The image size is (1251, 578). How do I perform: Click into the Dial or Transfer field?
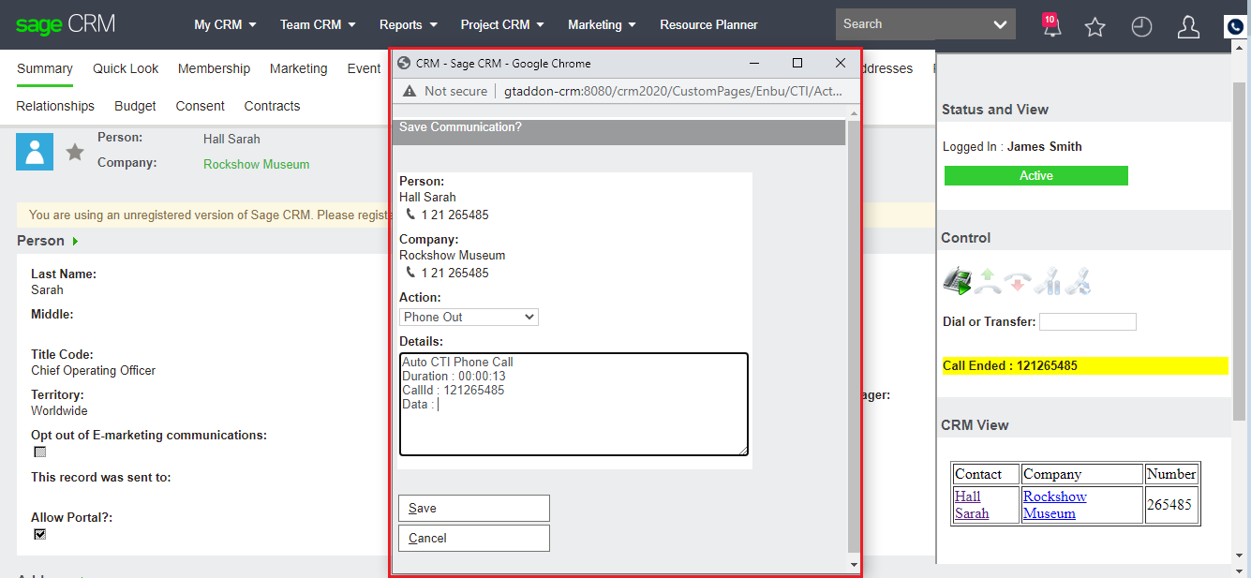[1088, 322]
